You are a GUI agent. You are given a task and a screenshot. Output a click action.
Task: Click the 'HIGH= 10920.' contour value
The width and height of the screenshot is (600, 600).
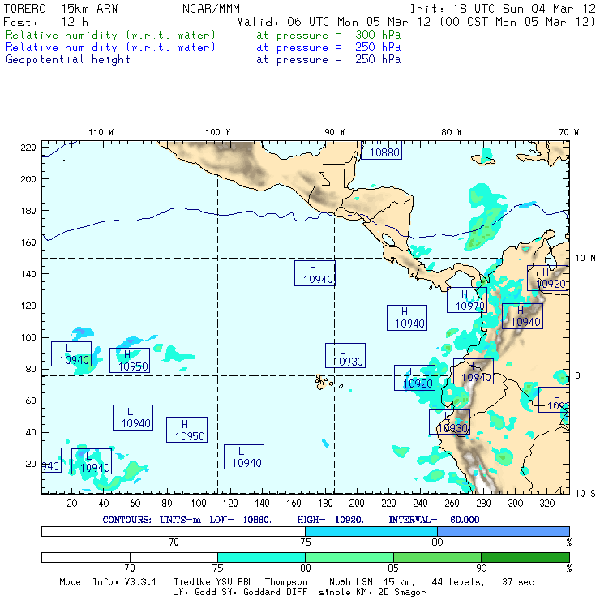click(x=330, y=520)
